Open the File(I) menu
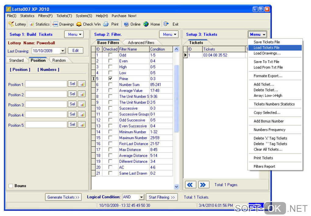Screen dimensions: 311x216 tap(12, 16)
